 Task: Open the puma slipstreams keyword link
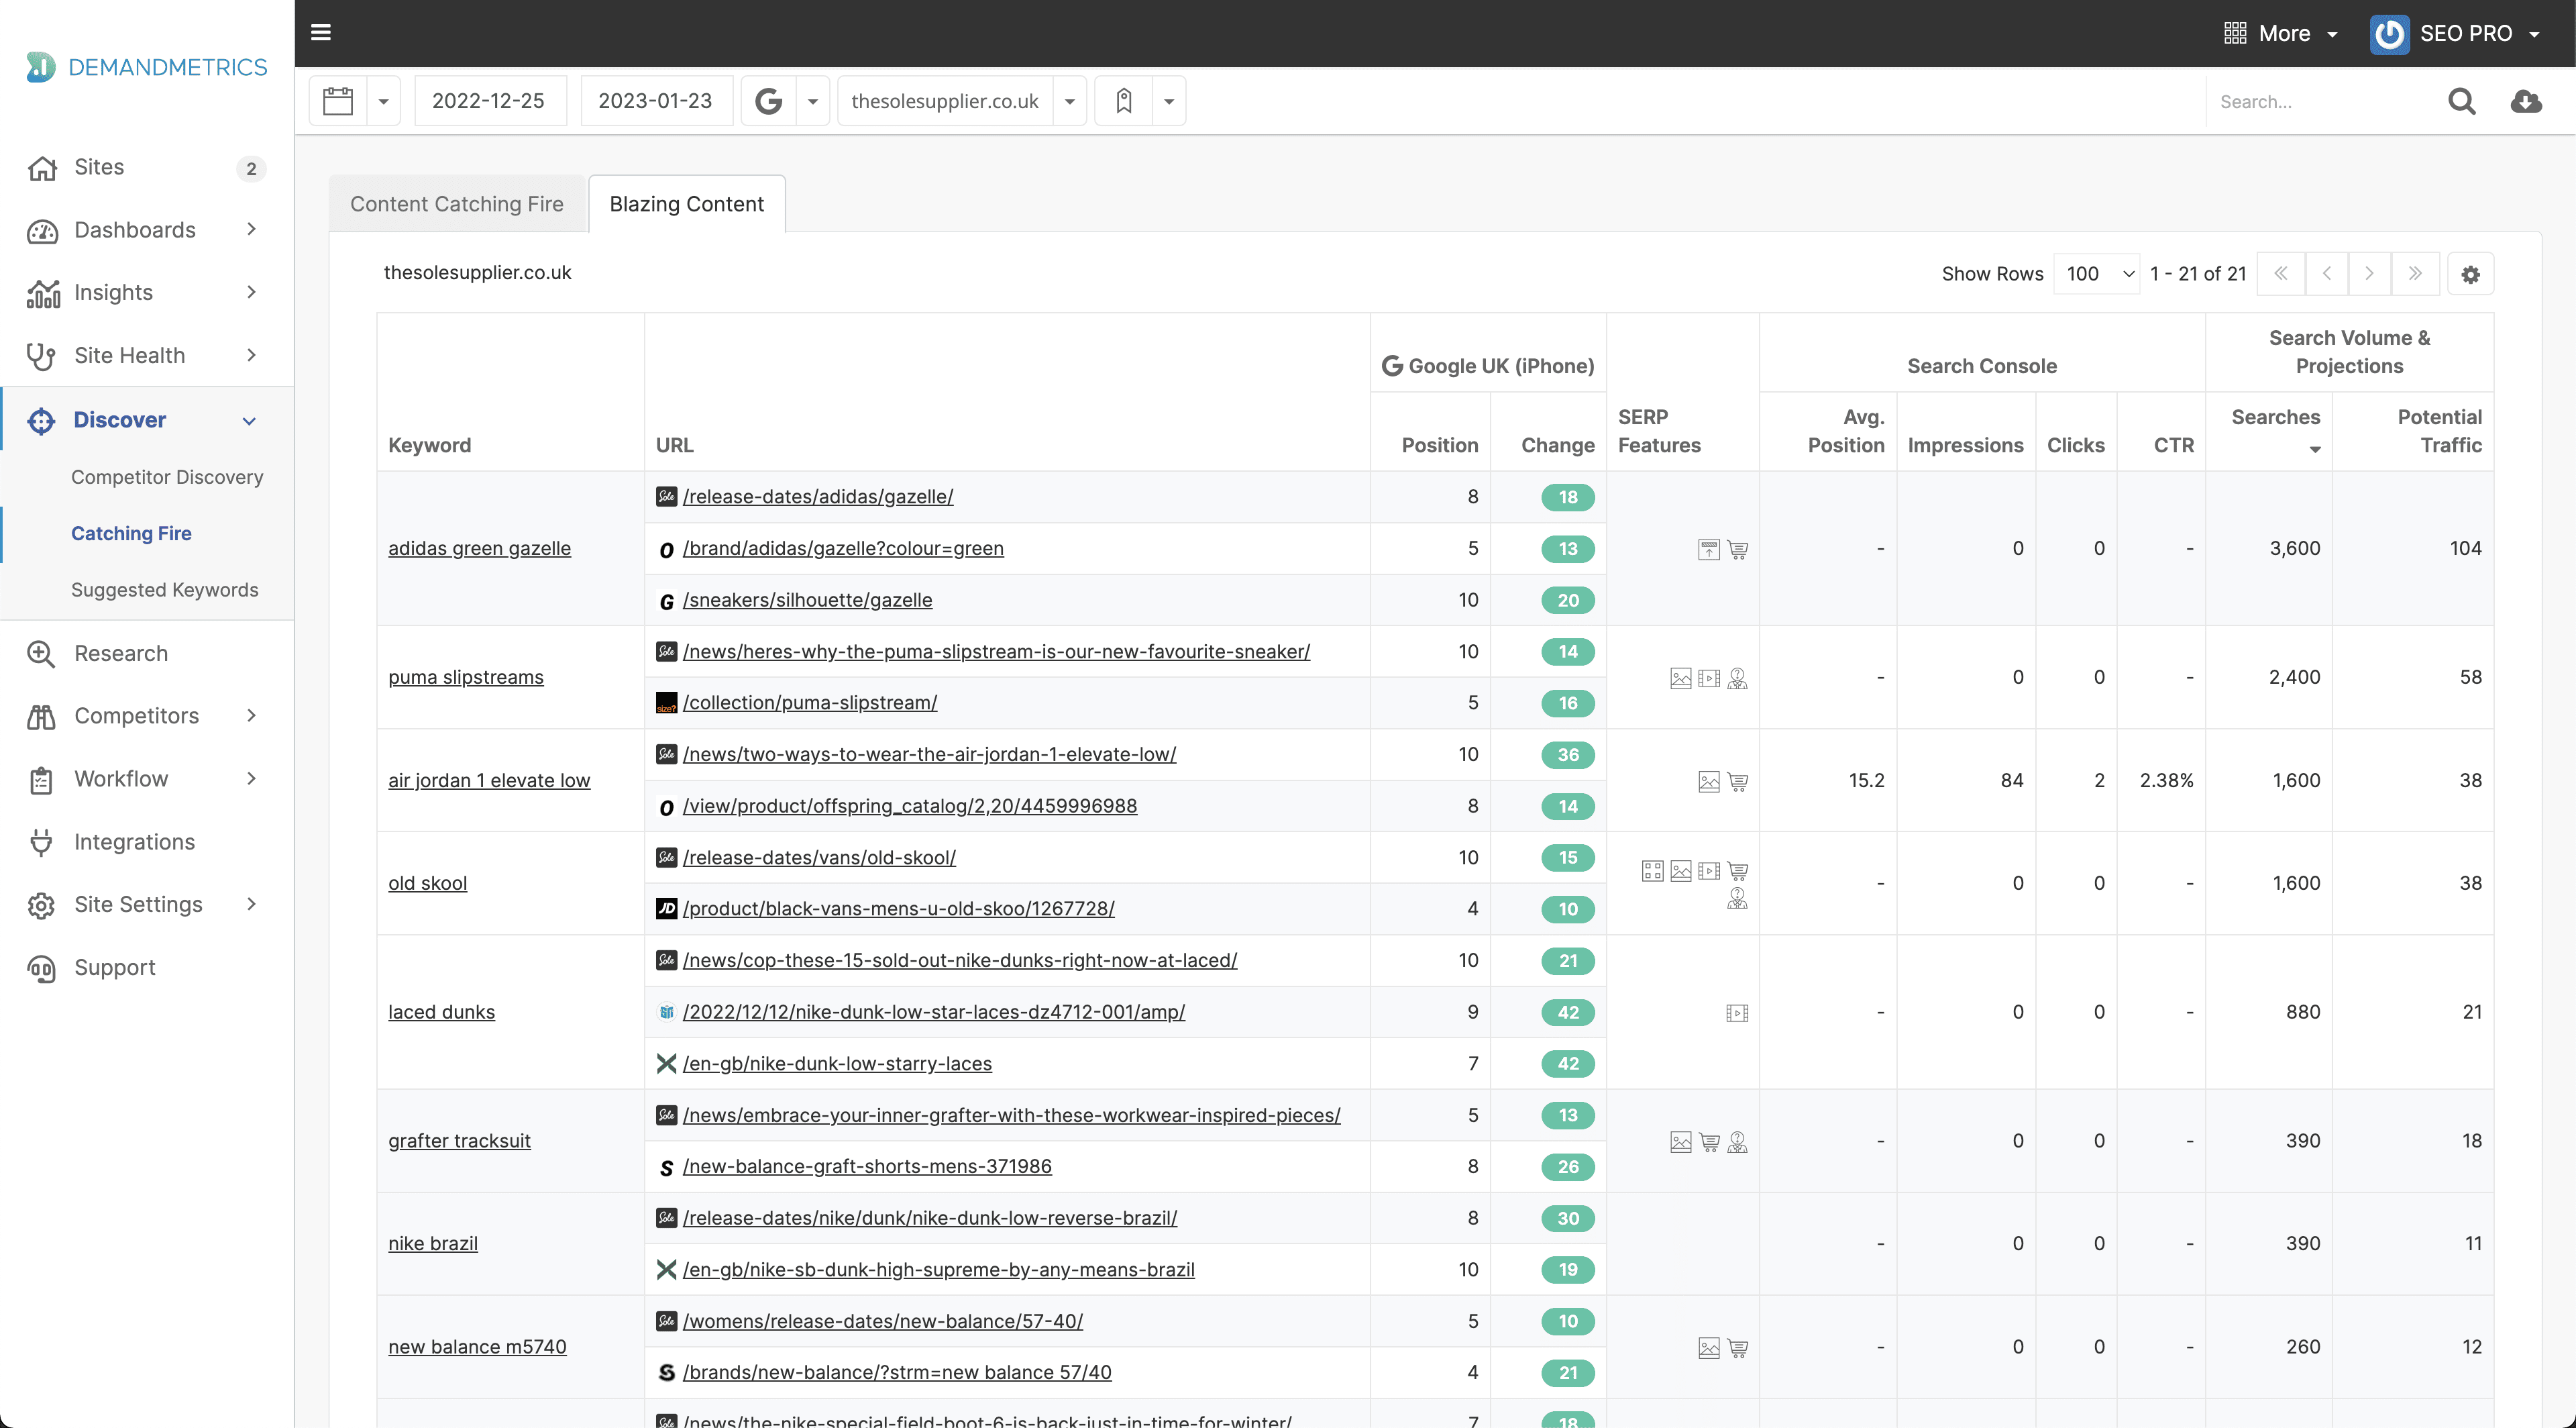tap(466, 677)
